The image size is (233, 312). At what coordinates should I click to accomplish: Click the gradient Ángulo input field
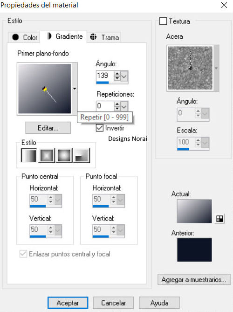point(105,76)
